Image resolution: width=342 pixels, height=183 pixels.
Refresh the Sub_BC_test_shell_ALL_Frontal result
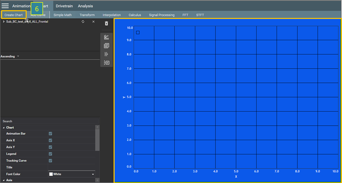coord(83,22)
